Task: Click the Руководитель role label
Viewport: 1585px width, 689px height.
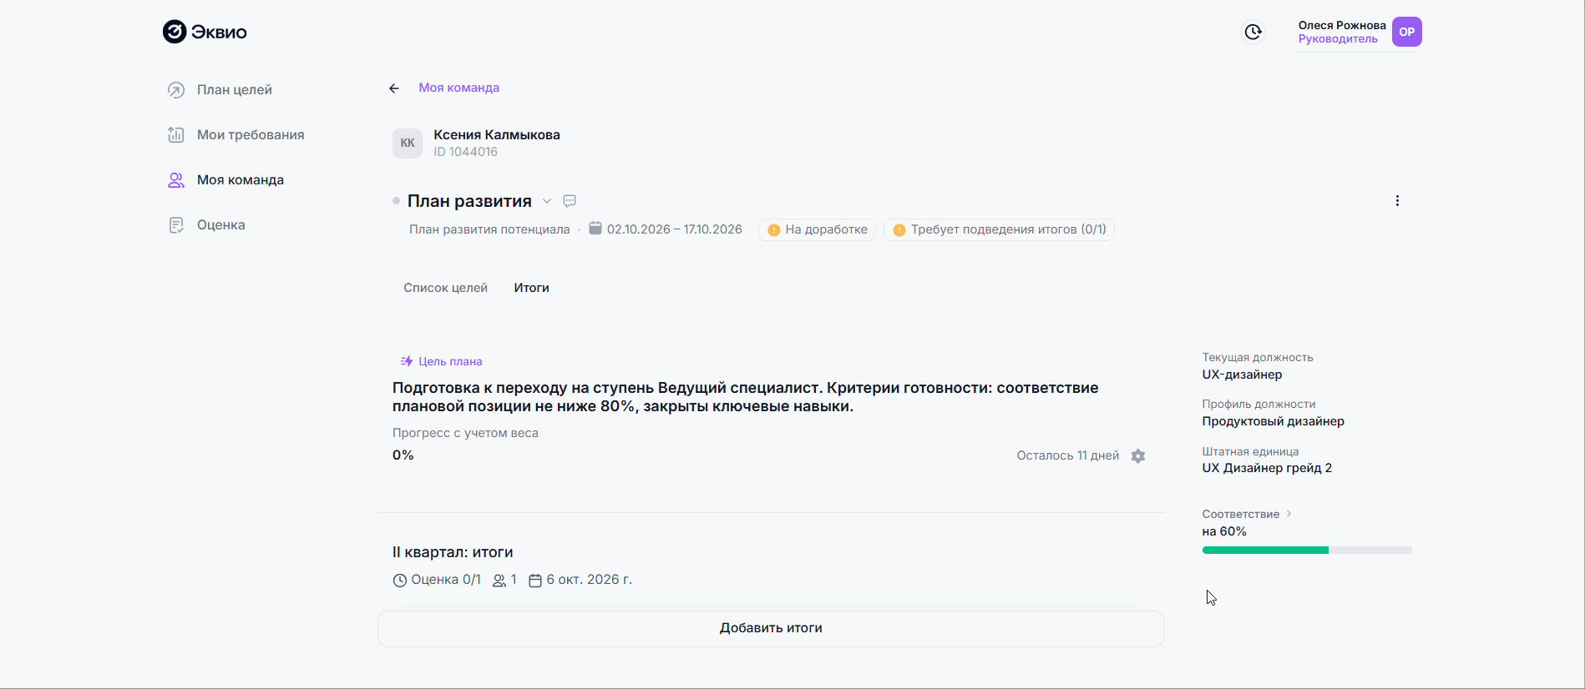Action: 1338,39
